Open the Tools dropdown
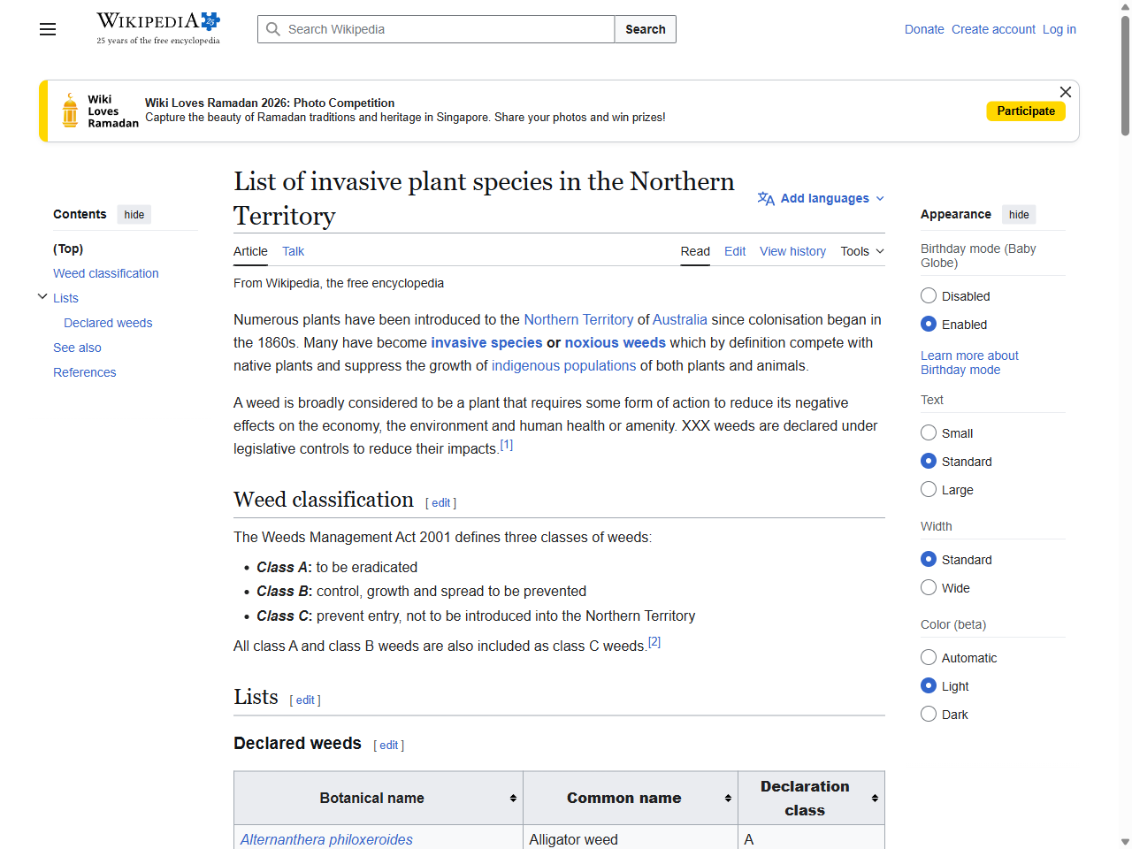The height and width of the screenshot is (849, 1132). tap(860, 251)
